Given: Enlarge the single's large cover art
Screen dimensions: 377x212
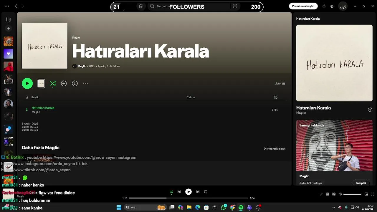Looking at the screenshot, I should pyautogui.click(x=44, y=46).
